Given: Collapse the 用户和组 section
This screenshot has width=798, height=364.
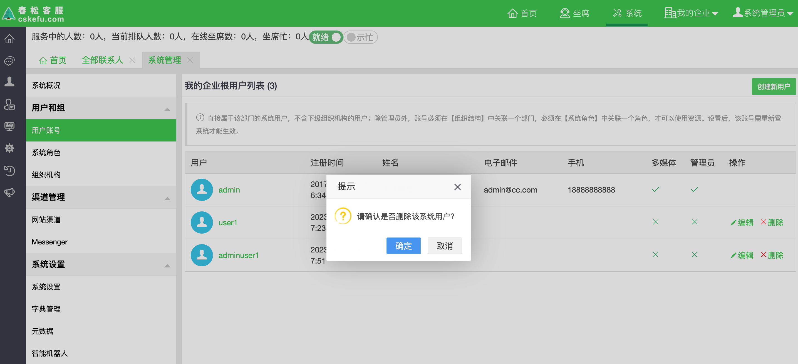Looking at the screenshot, I should (167, 109).
